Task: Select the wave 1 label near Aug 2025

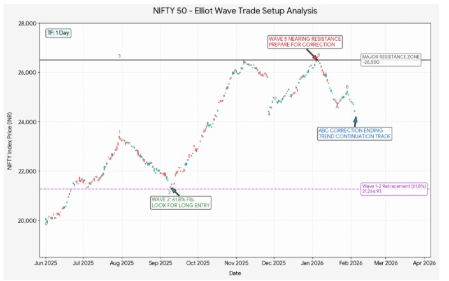Action: point(119,132)
